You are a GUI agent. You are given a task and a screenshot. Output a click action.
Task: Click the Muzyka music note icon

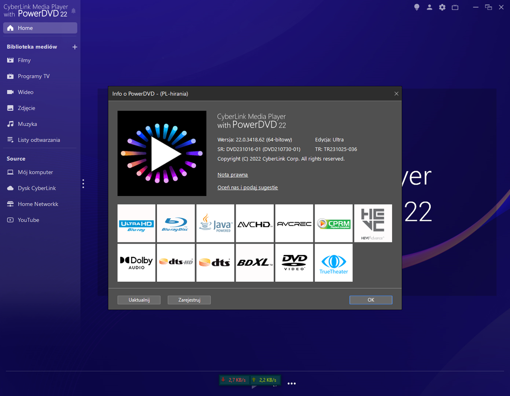click(10, 124)
